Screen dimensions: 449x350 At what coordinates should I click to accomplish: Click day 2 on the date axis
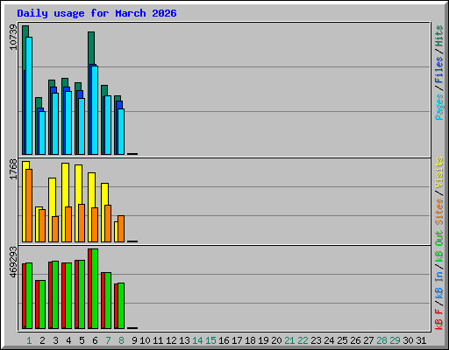tap(42, 340)
